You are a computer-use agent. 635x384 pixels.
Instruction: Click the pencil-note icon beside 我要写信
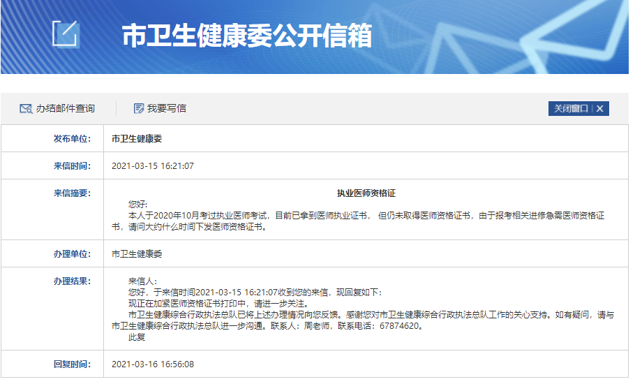(x=139, y=108)
